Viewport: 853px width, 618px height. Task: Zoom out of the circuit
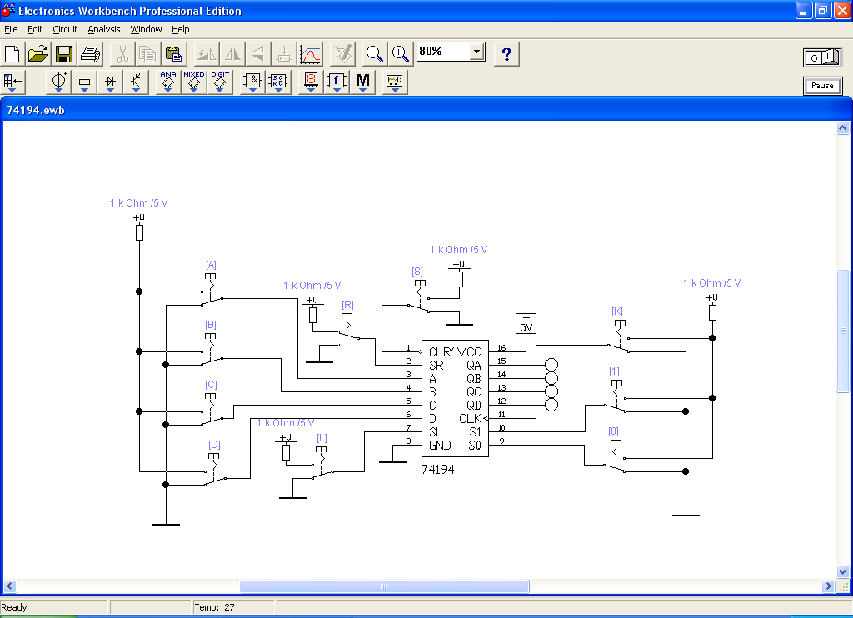374,54
